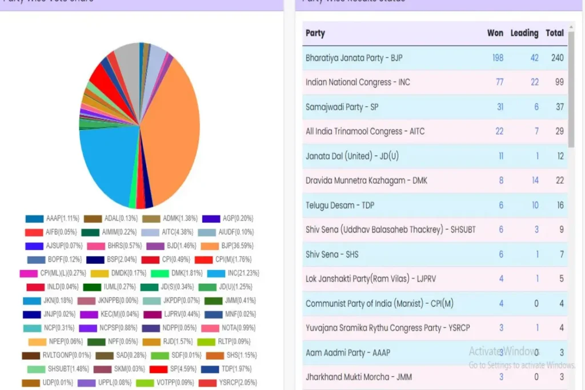Click Indian National Congress total value 99
This screenshot has width=585, height=390.
point(559,82)
